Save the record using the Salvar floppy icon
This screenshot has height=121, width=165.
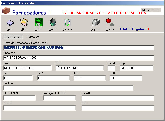(39, 22)
